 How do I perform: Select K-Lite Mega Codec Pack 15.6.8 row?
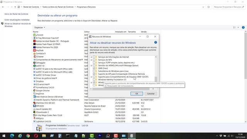click(96, 115)
